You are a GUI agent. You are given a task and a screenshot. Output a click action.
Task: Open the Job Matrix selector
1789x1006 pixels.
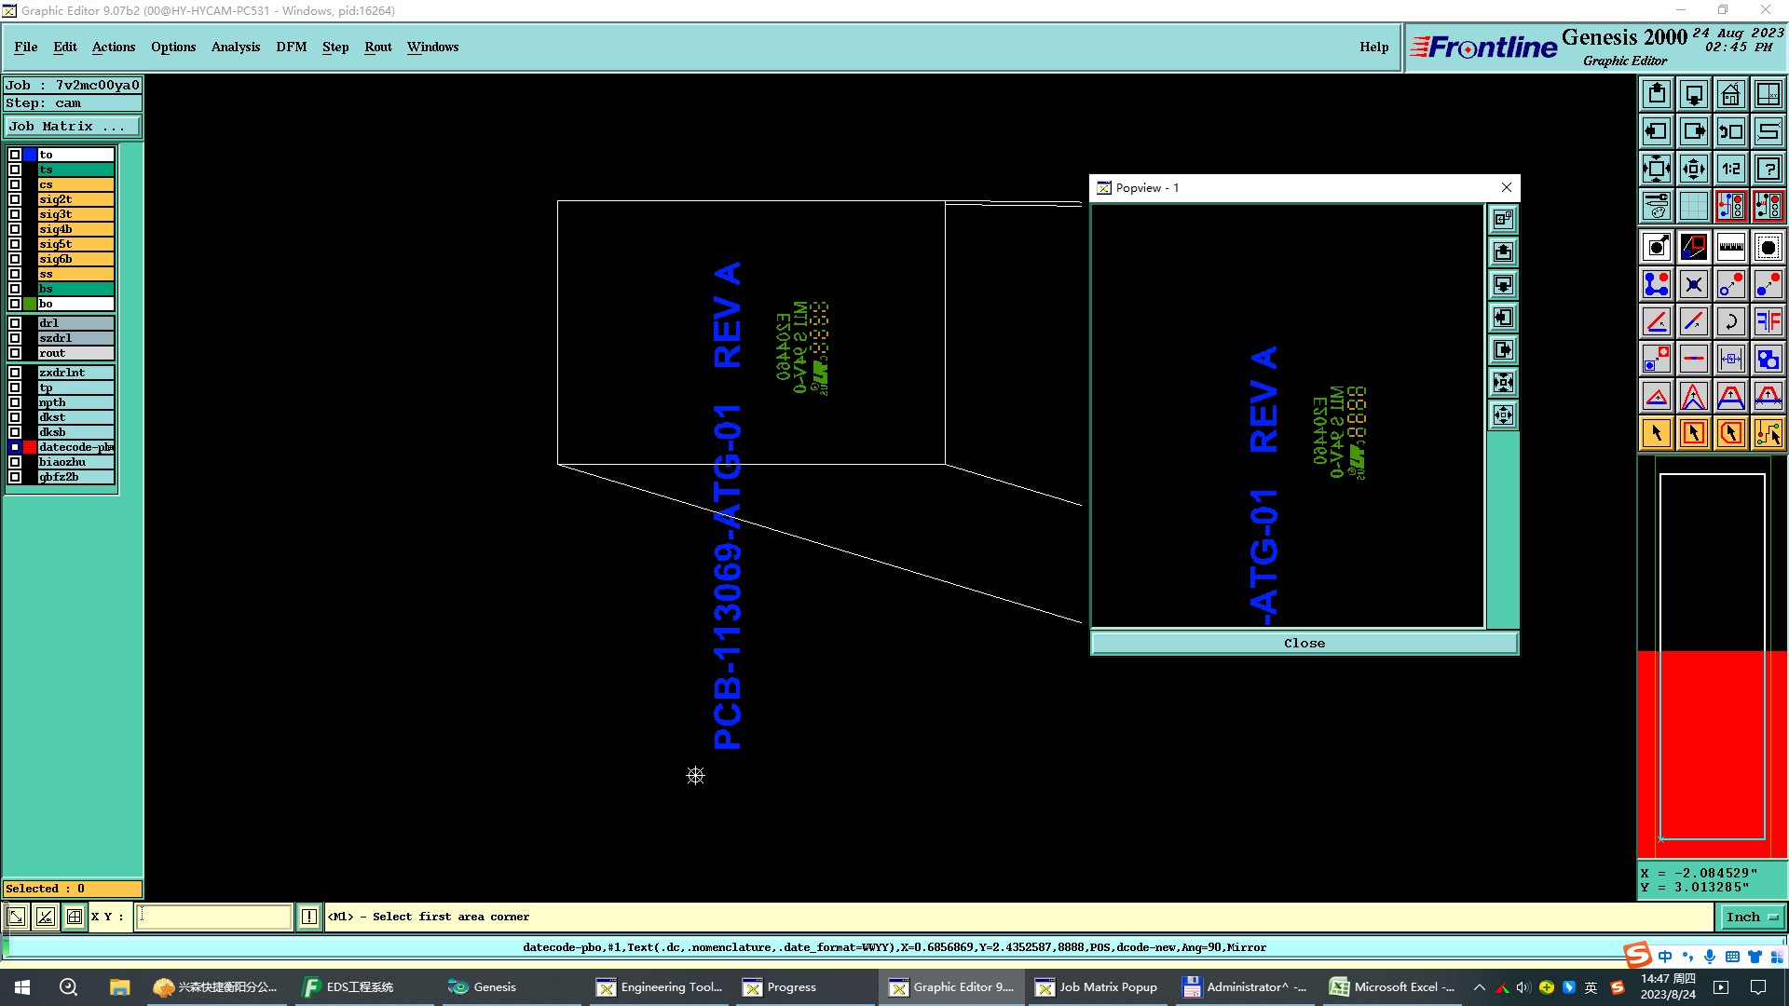(73, 127)
